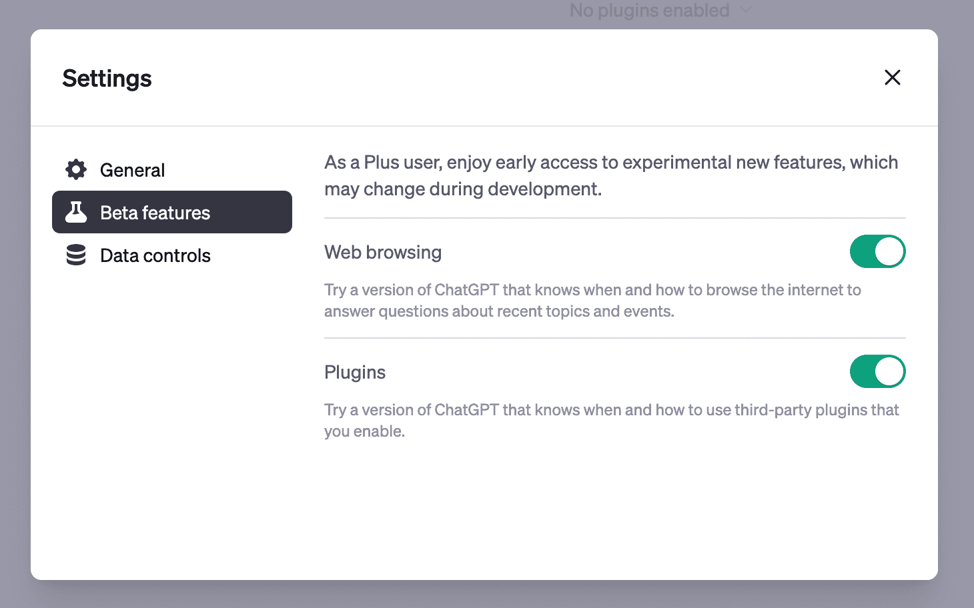
Task: Click empty sidebar space below Data controls
Action: pyautogui.click(x=172, y=413)
